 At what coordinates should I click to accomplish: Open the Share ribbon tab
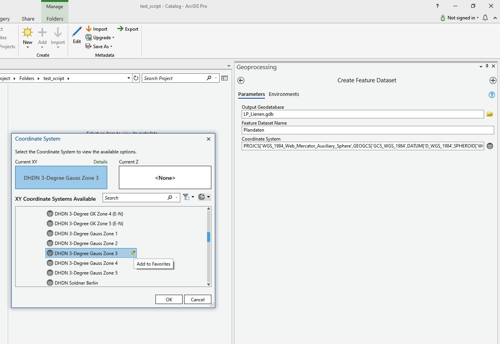[28, 19]
